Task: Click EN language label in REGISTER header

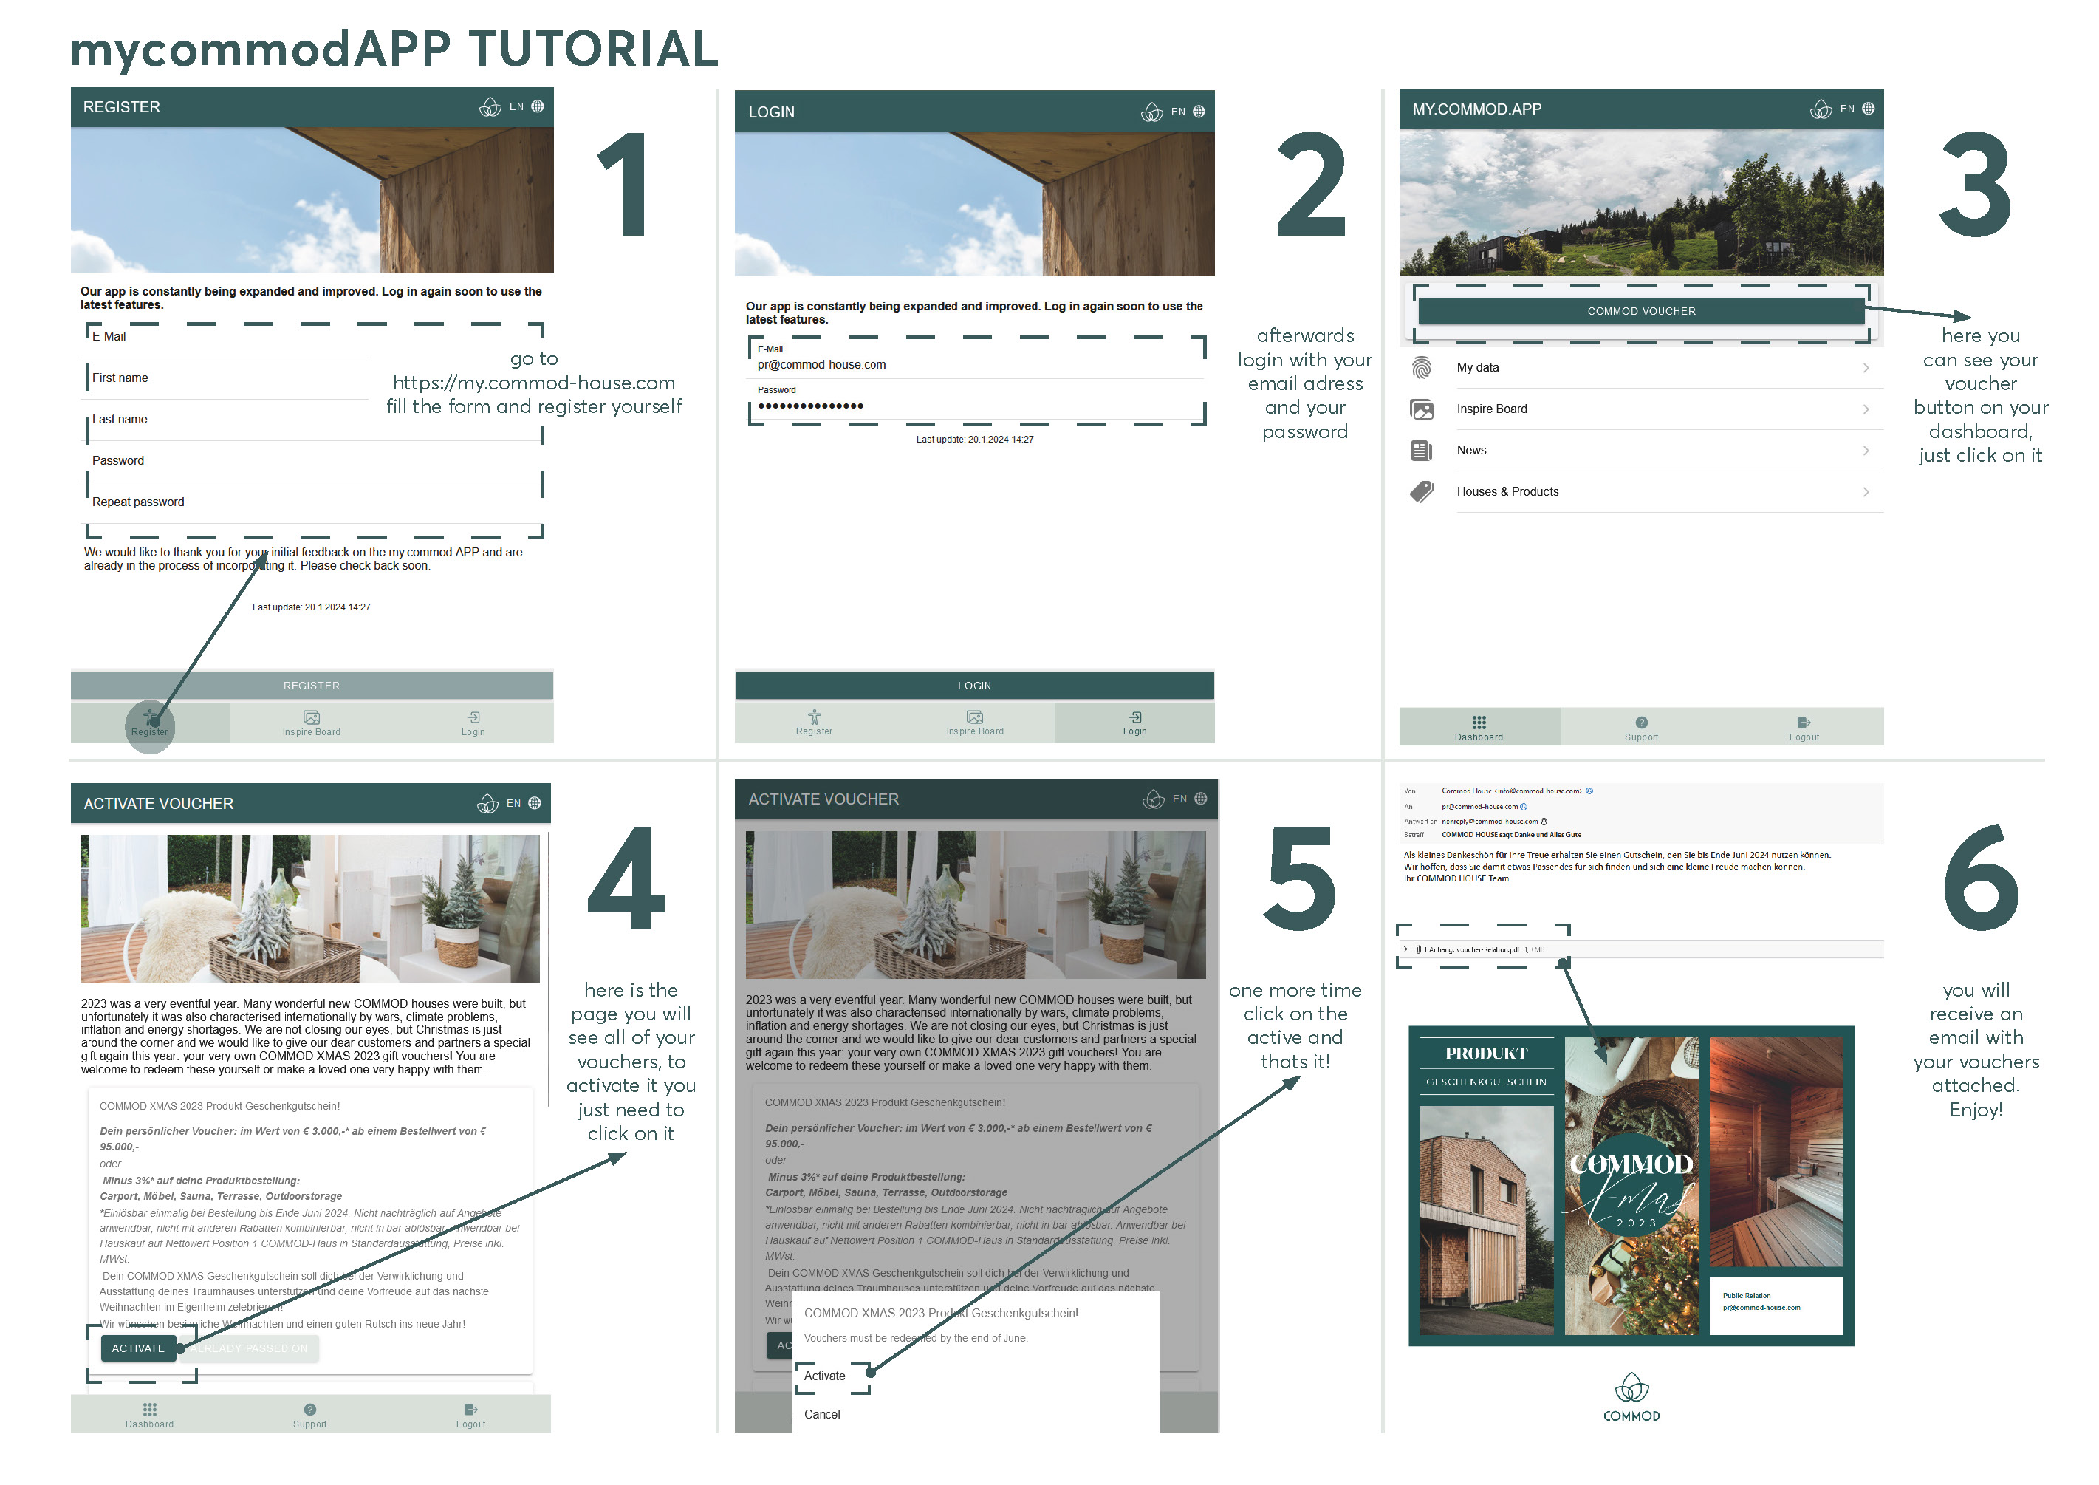Action: (516, 106)
